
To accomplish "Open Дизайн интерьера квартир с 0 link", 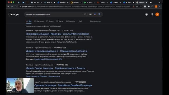I will tap(57, 51).
